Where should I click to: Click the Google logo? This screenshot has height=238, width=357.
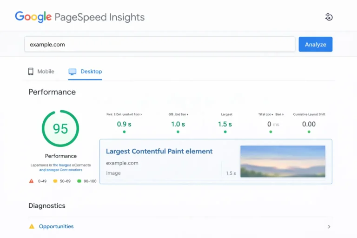33,17
